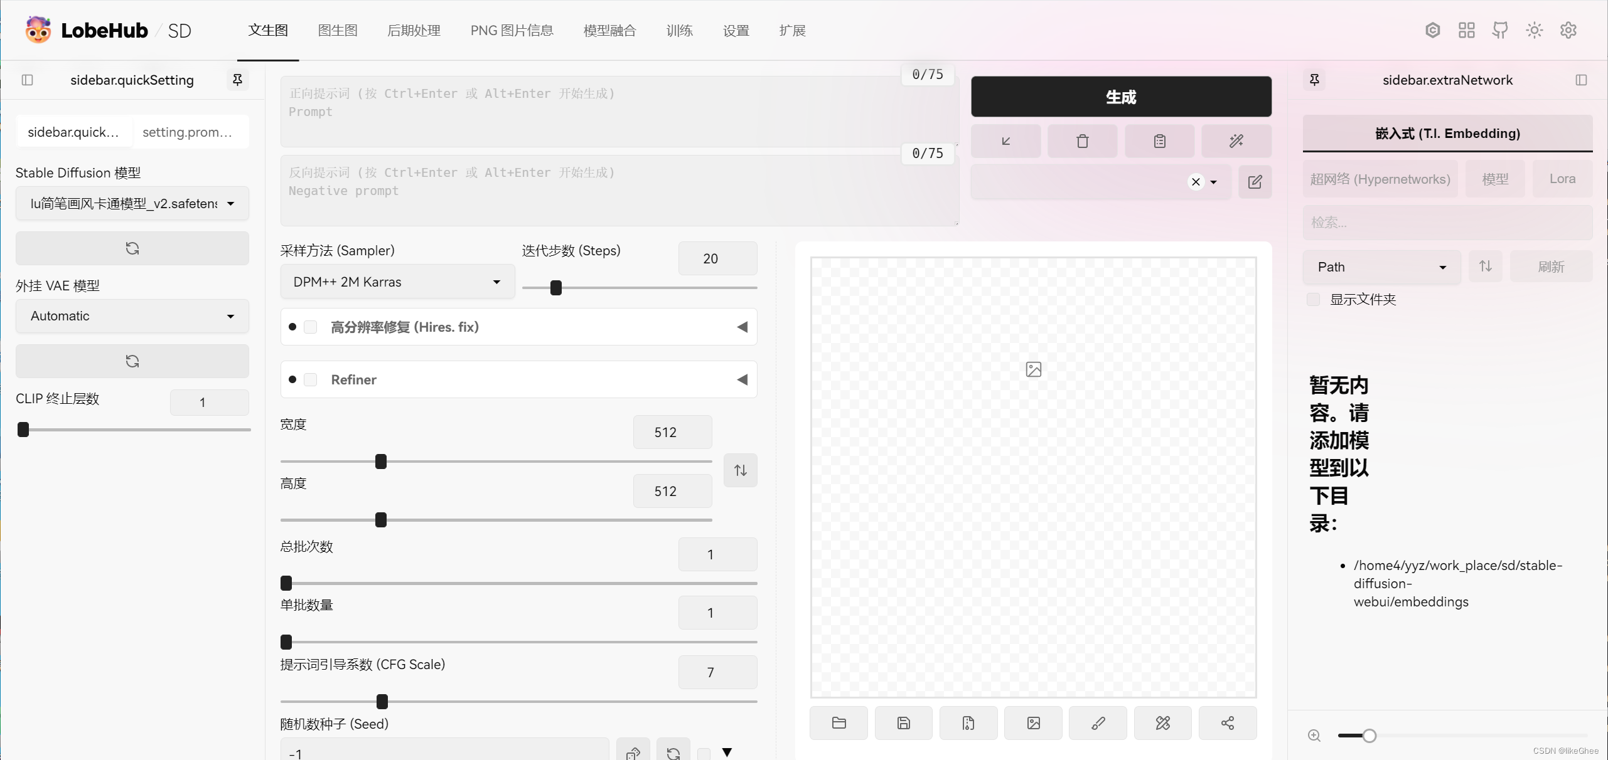Open the Path sort dropdown
This screenshot has width=1608, height=760.
(x=1382, y=267)
